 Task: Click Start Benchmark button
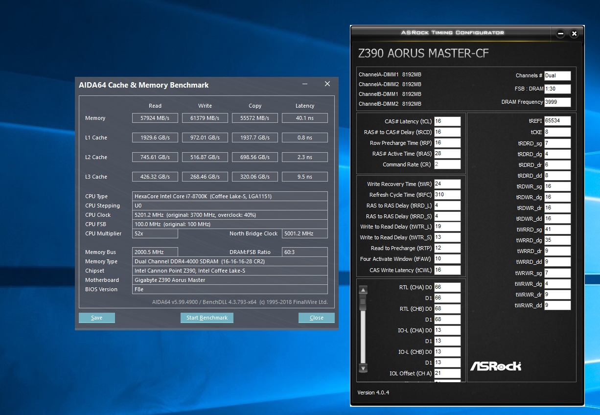[x=207, y=318]
